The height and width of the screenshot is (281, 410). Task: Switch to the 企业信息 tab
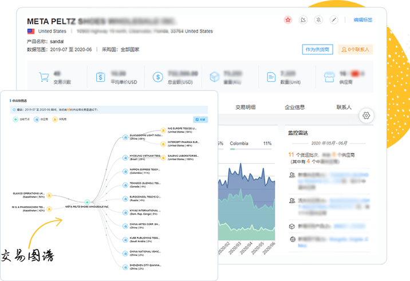click(294, 107)
